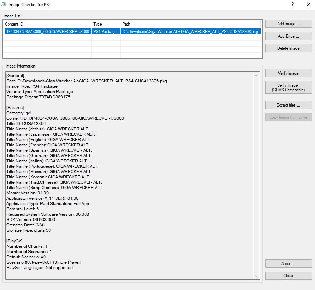Click the Content ID line in Params
This screenshot has height=290, width=315.
pos(65,118)
